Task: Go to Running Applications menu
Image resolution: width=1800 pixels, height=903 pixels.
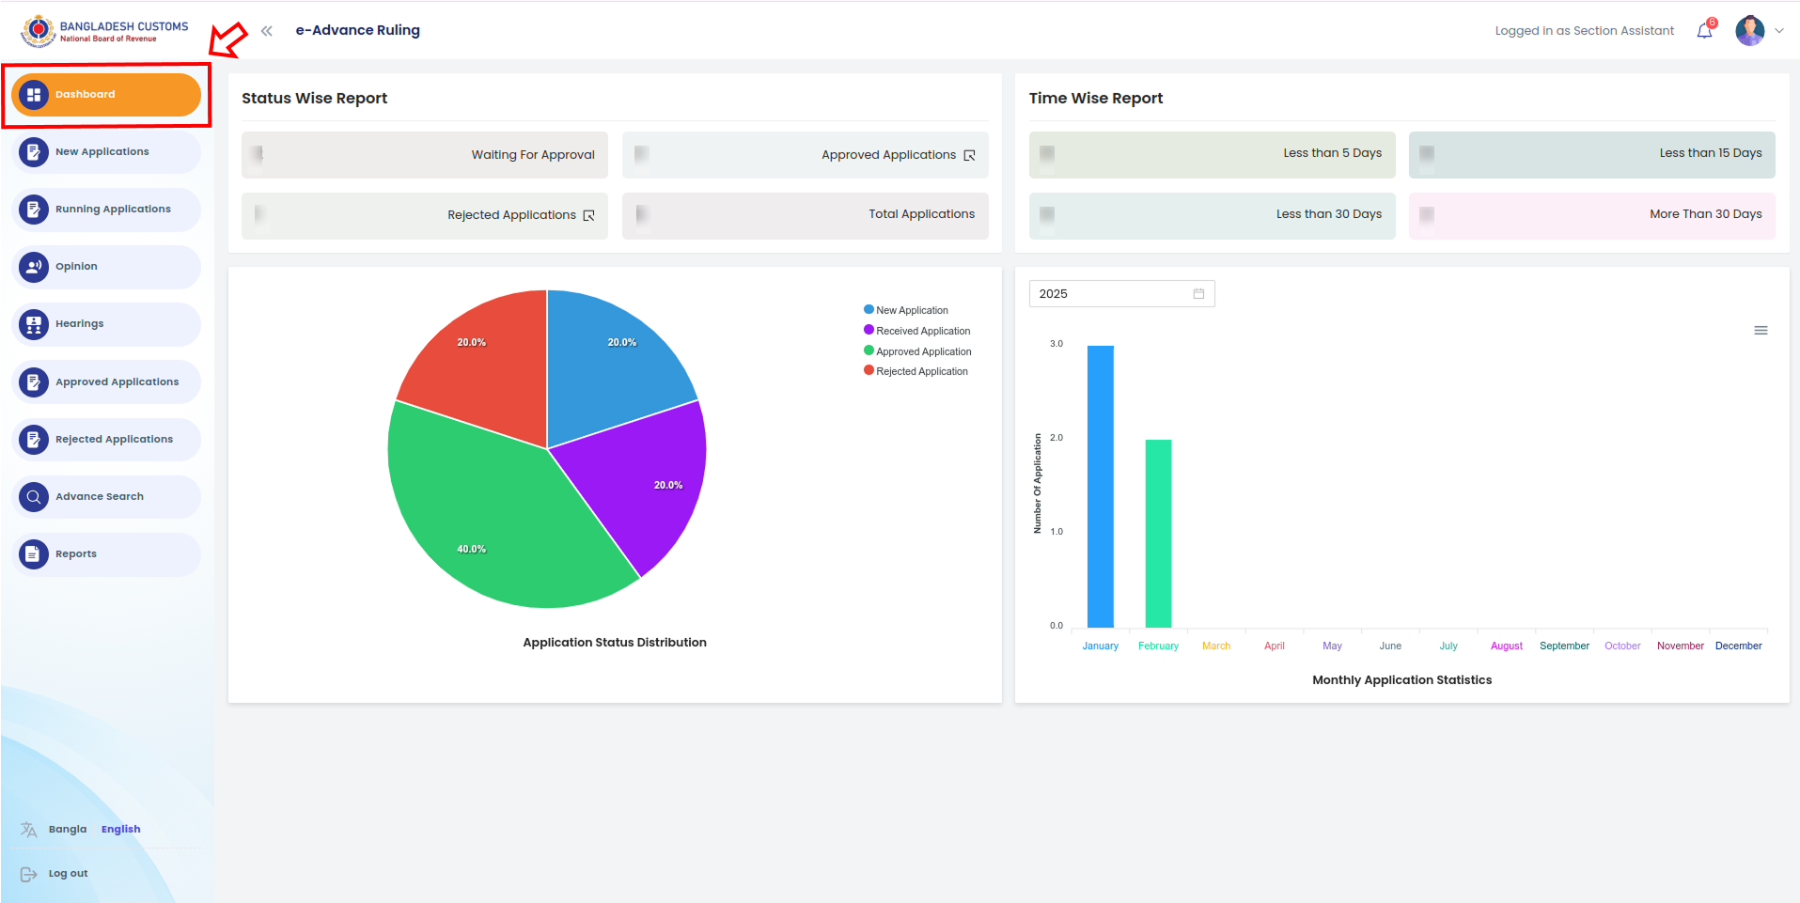Action: pos(106,210)
